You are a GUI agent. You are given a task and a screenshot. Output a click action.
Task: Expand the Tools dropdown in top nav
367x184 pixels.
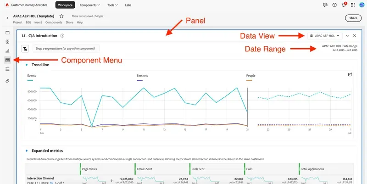coord(112,5)
